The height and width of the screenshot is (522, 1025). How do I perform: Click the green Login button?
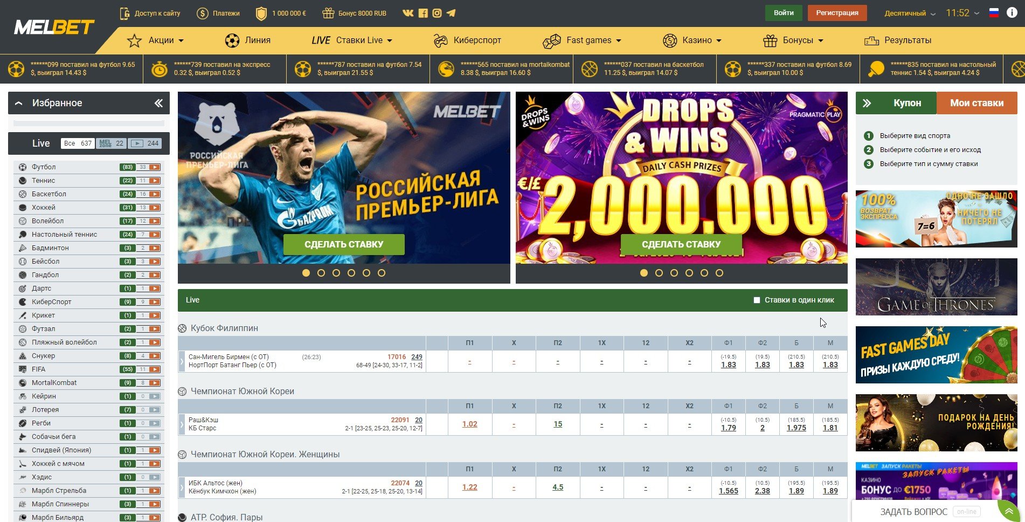tap(784, 13)
